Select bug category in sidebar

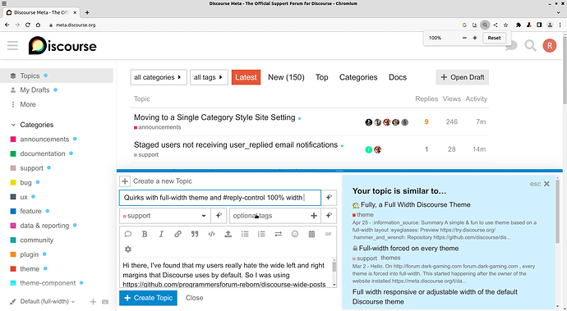25,182
